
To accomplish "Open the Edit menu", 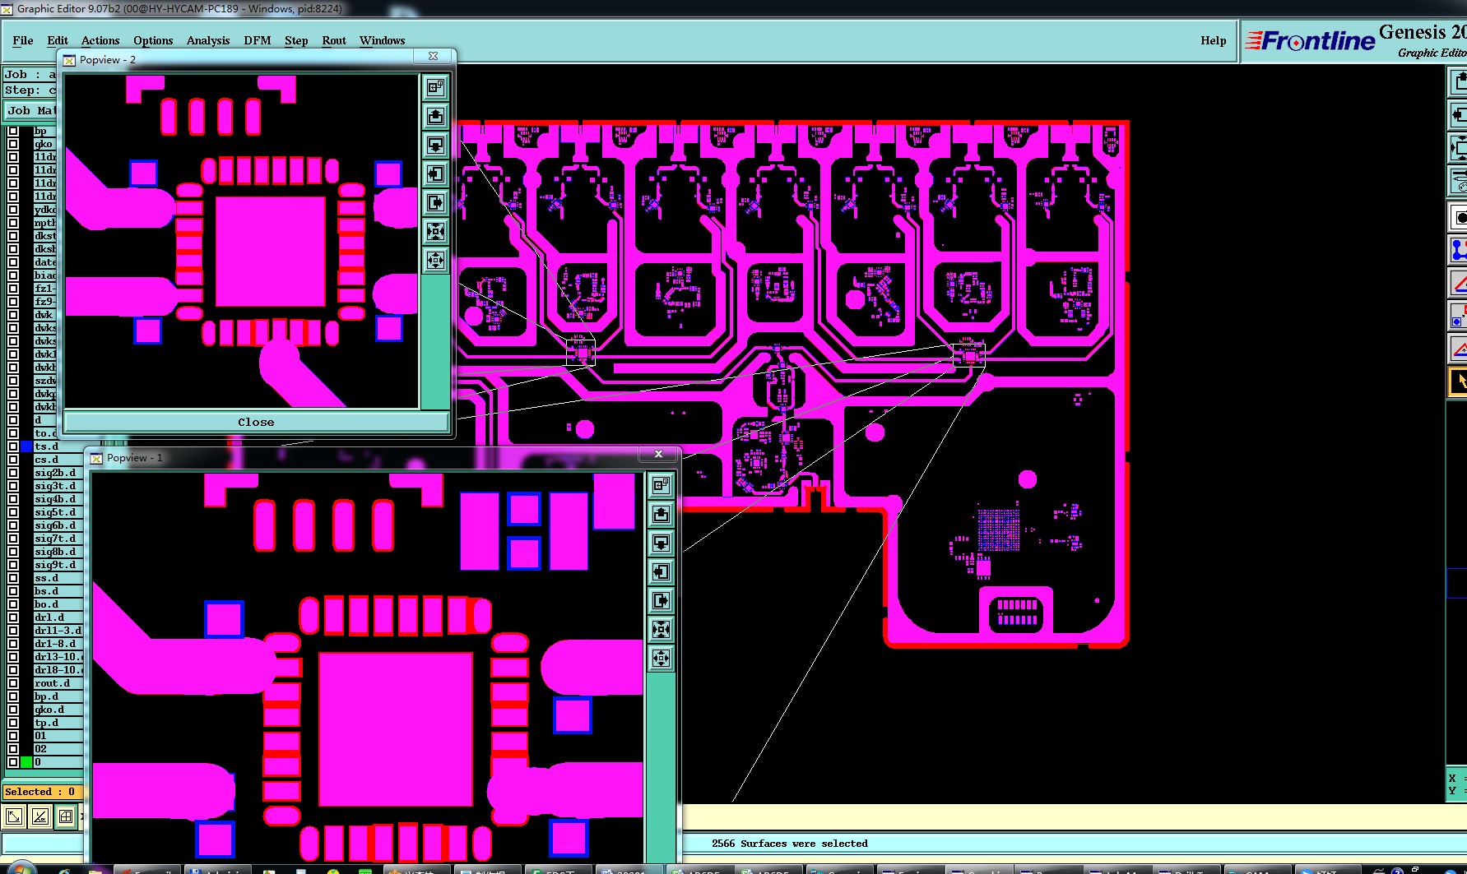I will (x=58, y=40).
